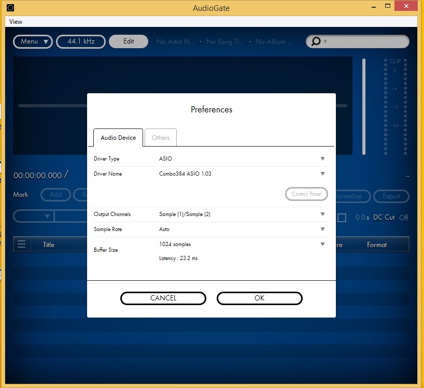Click the Edit button
This screenshot has height=388, width=424.
(x=129, y=41)
